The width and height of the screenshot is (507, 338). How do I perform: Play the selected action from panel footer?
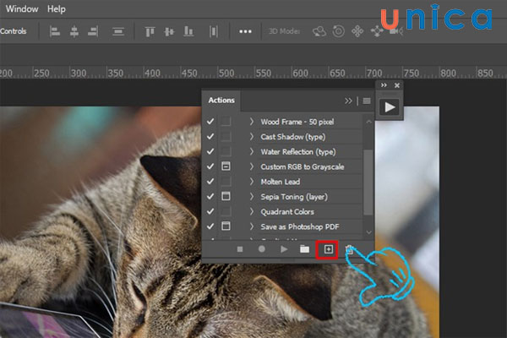tap(284, 249)
